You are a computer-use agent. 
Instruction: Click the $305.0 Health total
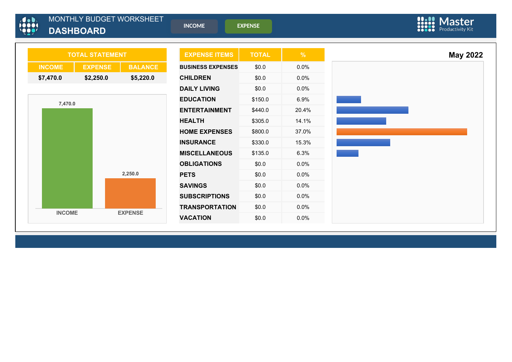[260, 121]
